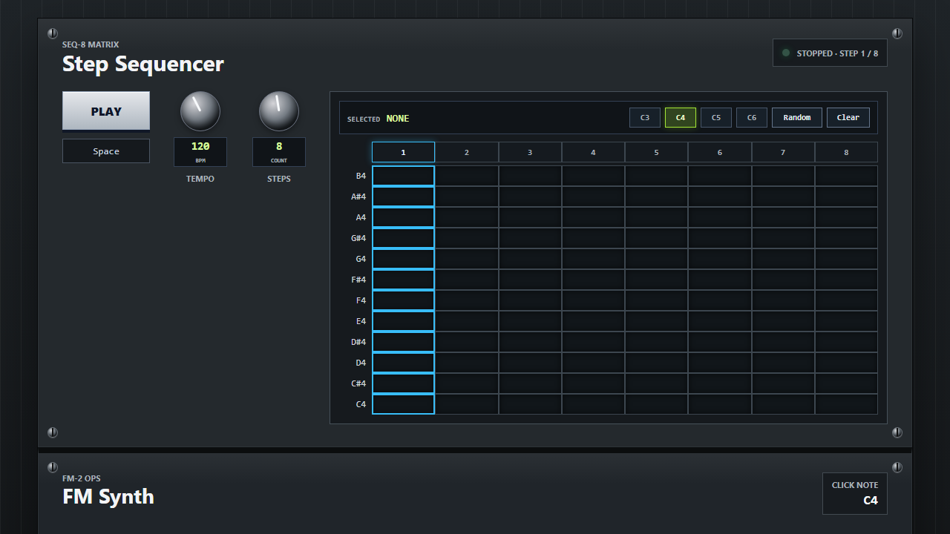Screen dimensions: 950x534
Task: Clear the pattern with Clear button
Action: pos(848,118)
